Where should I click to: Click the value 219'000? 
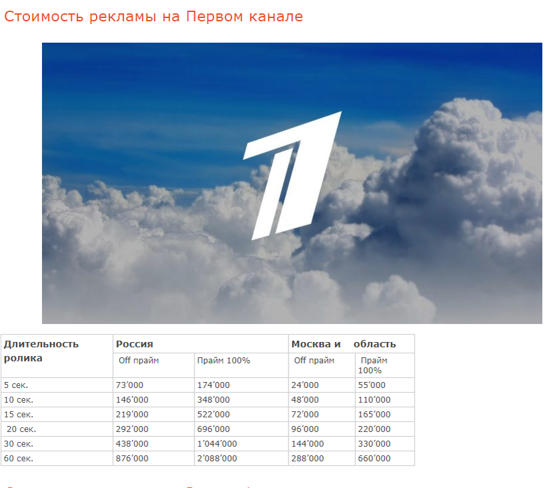132,415
